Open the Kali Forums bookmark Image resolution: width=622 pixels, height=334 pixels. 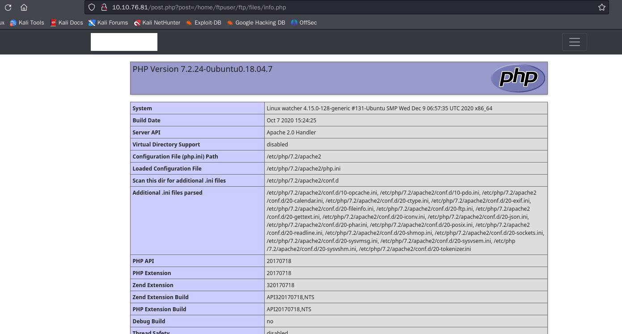108,22
